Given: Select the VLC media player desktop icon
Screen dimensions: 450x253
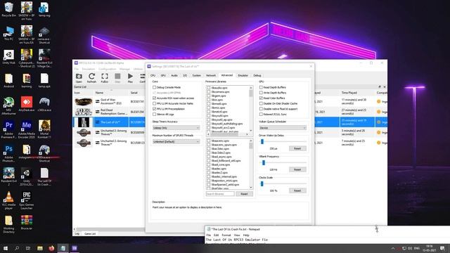Looking at the screenshot, I should point(8,200).
